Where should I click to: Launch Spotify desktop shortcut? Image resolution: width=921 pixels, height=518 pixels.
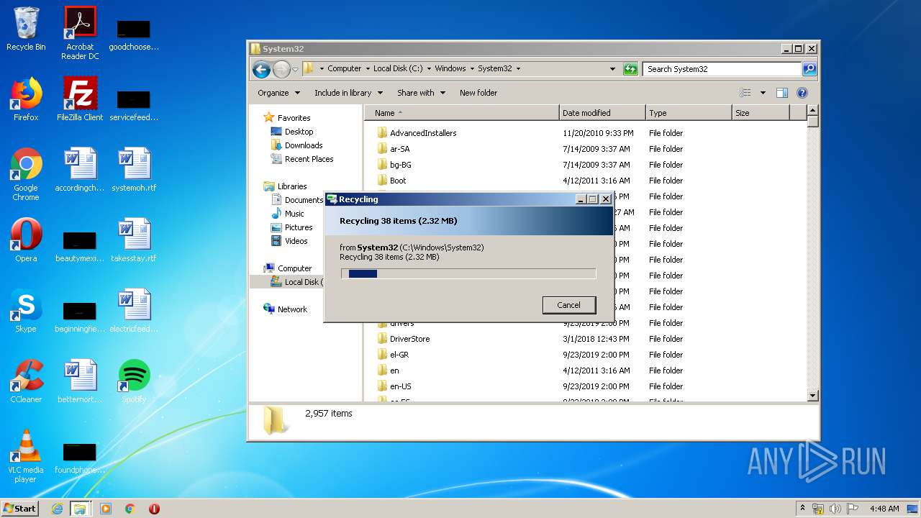click(134, 381)
